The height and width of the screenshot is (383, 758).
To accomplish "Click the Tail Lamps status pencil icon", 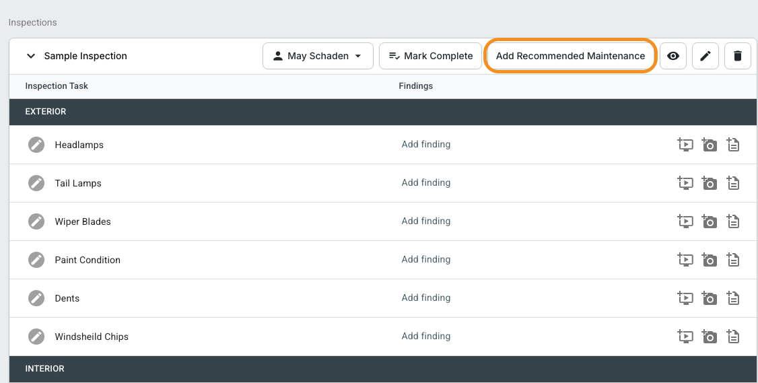I will click(x=36, y=183).
